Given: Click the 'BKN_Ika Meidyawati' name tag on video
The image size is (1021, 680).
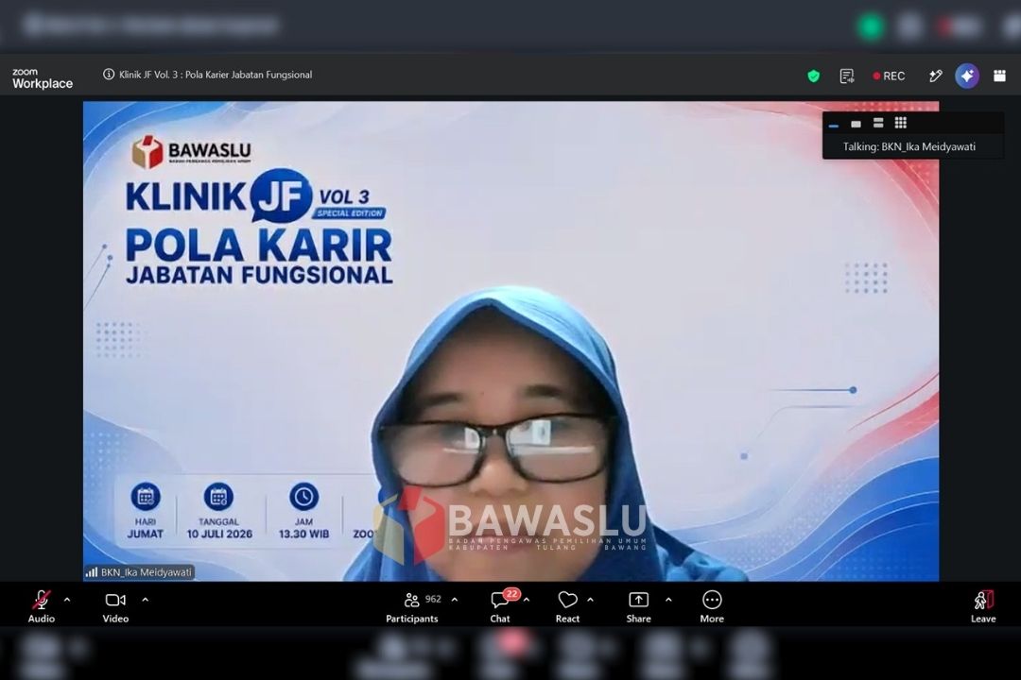Looking at the screenshot, I should [139, 572].
